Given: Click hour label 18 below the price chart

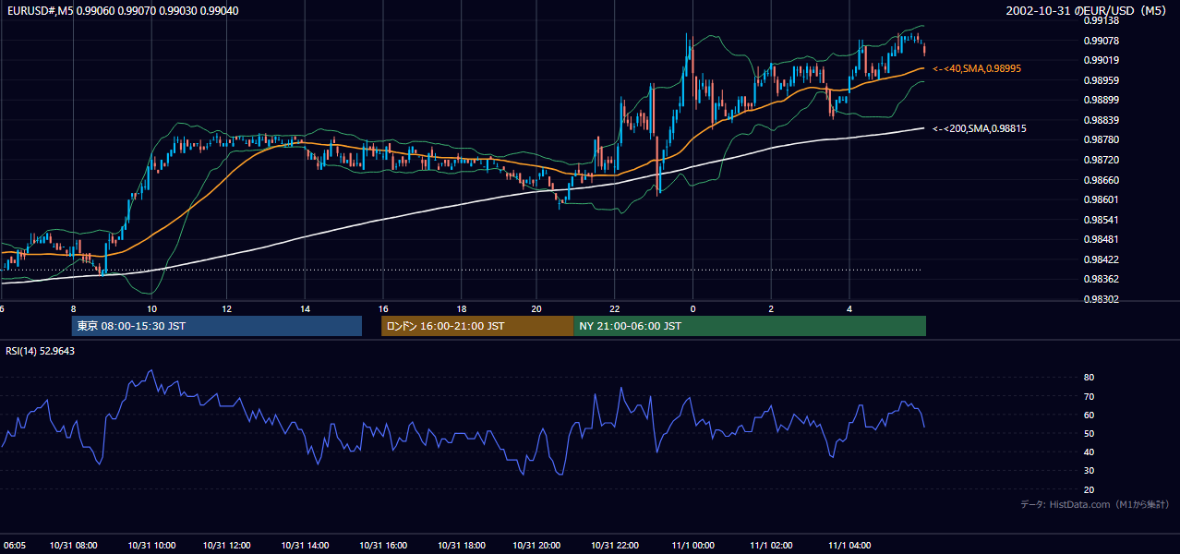Looking at the screenshot, I should 461,308.
